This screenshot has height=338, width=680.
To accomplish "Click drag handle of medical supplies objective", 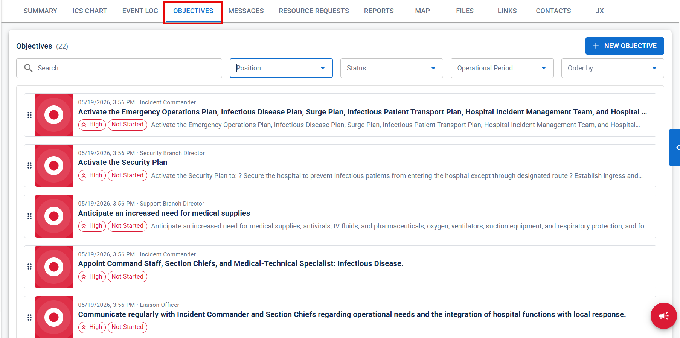I will click(x=29, y=216).
